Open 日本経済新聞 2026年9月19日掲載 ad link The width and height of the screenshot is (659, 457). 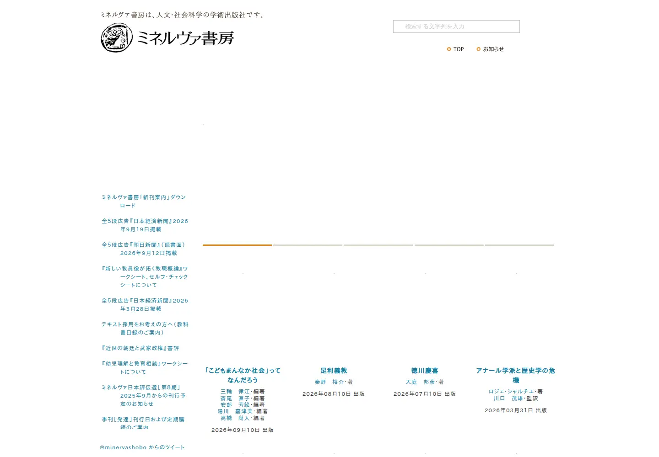(x=145, y=225)
